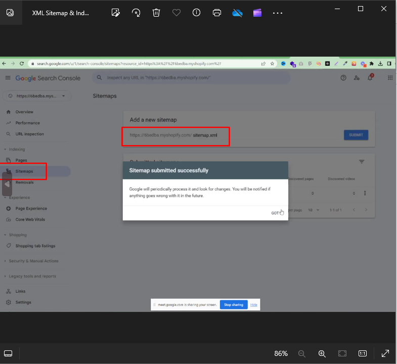The height and width of the screenshot is (364, 397).
Task: Click the browser downloads icon
Action: pos(380,64)
